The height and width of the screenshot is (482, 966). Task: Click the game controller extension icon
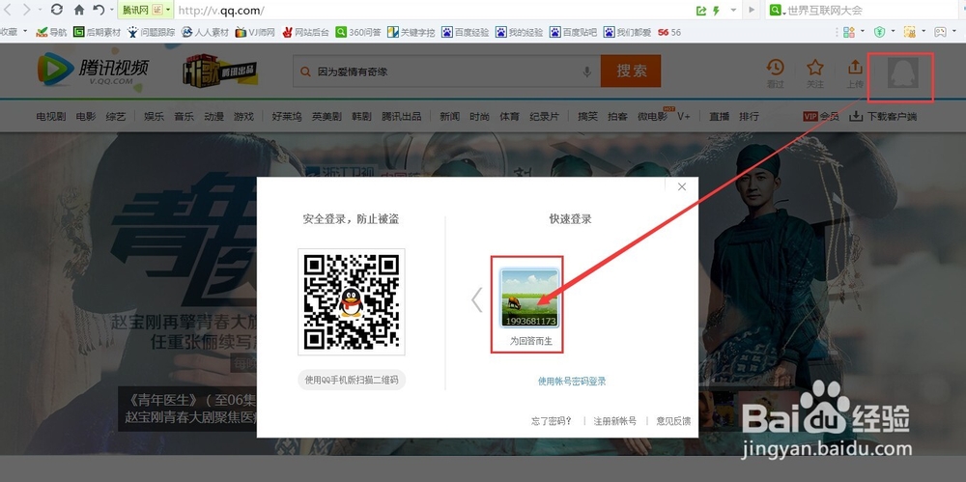940,32
